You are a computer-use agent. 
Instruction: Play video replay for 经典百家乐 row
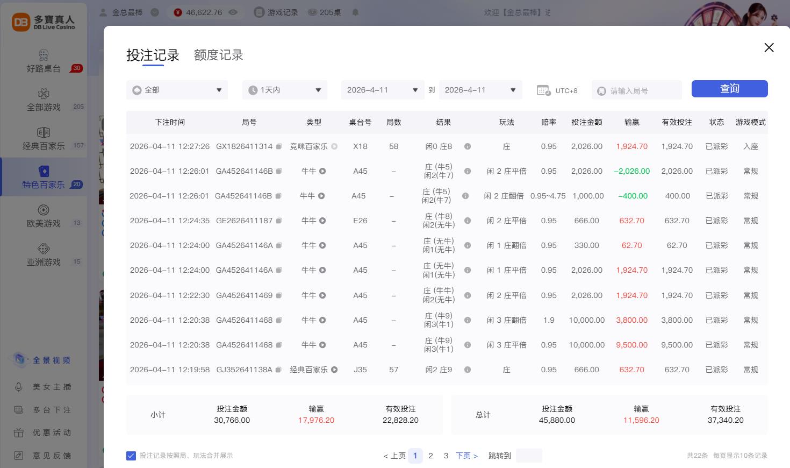point(334,370)
